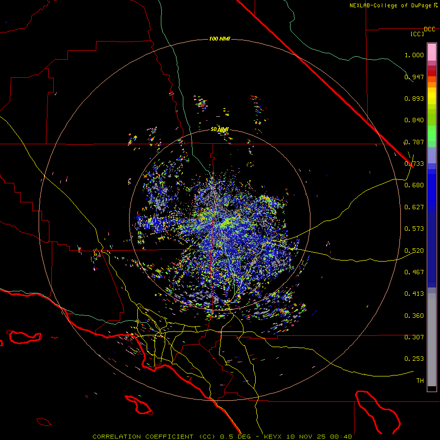Click the [CC] units label
The height and width of the screenshot is (440, 440).
(x=418, y=34)
